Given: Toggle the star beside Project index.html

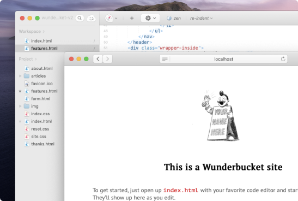Looking at the screenshot, I should pyautogui.click(x=20, y=121).
